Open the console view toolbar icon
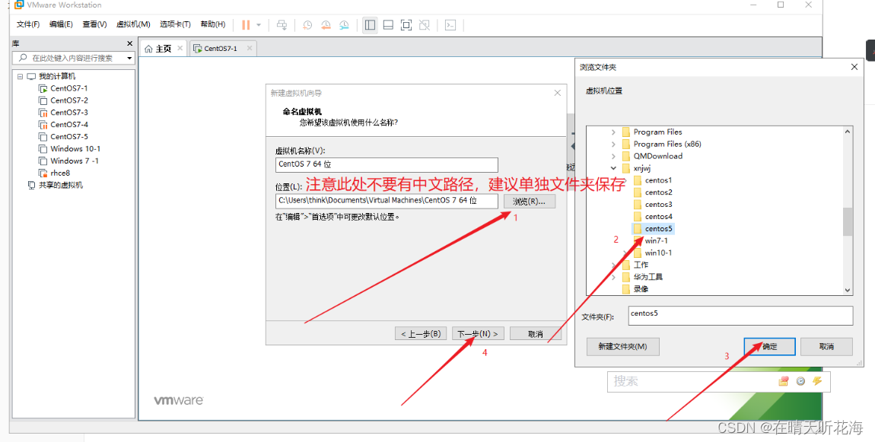The image size is (875, 442). tap(450, 25)
